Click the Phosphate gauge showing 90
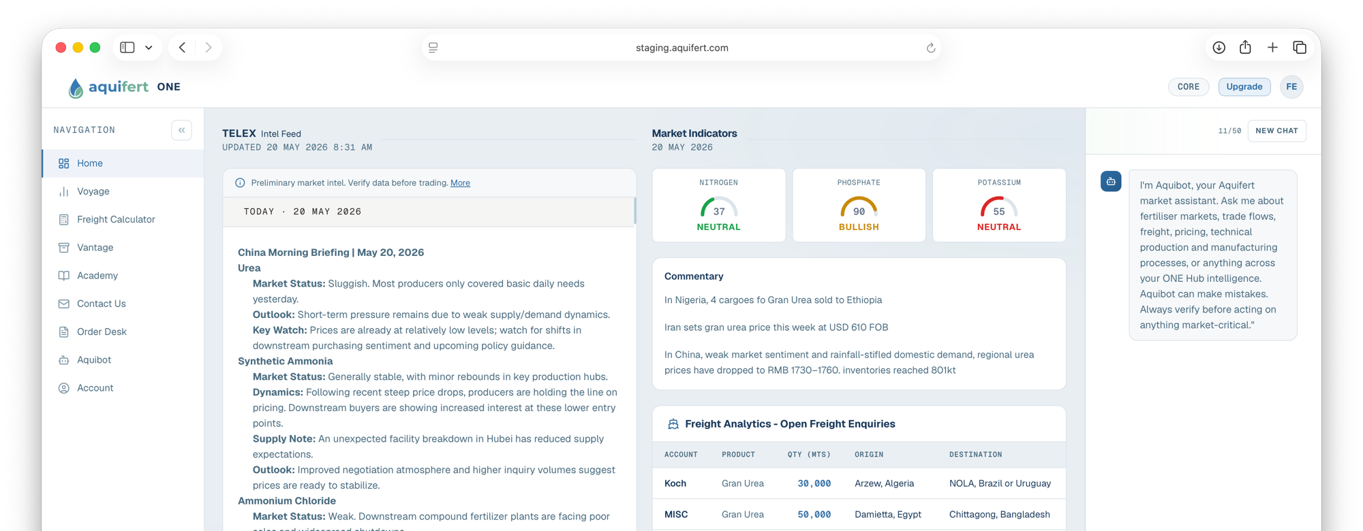 tap(859, 206)
